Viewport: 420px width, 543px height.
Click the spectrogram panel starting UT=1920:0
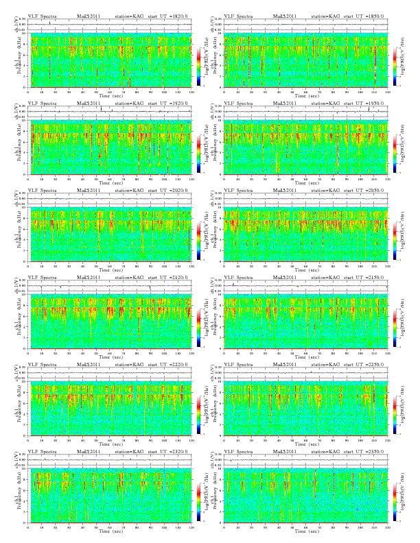pyautogui.click(x=110, y=147)
